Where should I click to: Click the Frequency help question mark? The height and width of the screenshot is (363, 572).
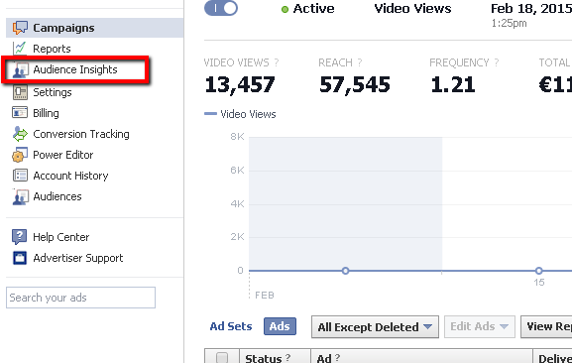496,62
